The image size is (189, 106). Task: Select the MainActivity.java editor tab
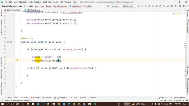coord(33,10)
